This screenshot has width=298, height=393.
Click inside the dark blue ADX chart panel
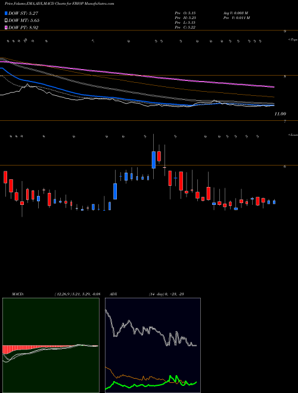pos(153,345)
